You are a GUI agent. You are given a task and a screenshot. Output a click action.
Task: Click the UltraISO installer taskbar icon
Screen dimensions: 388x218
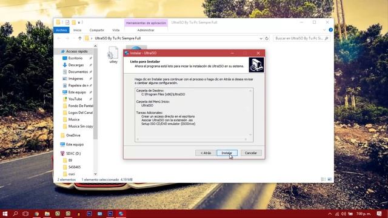(121, 214)
